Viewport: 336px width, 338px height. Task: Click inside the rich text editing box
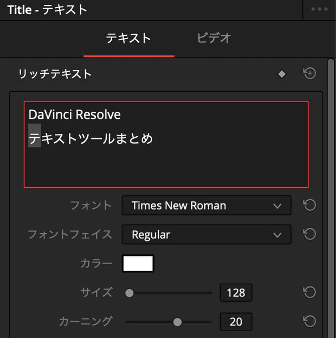pos(166,144)
